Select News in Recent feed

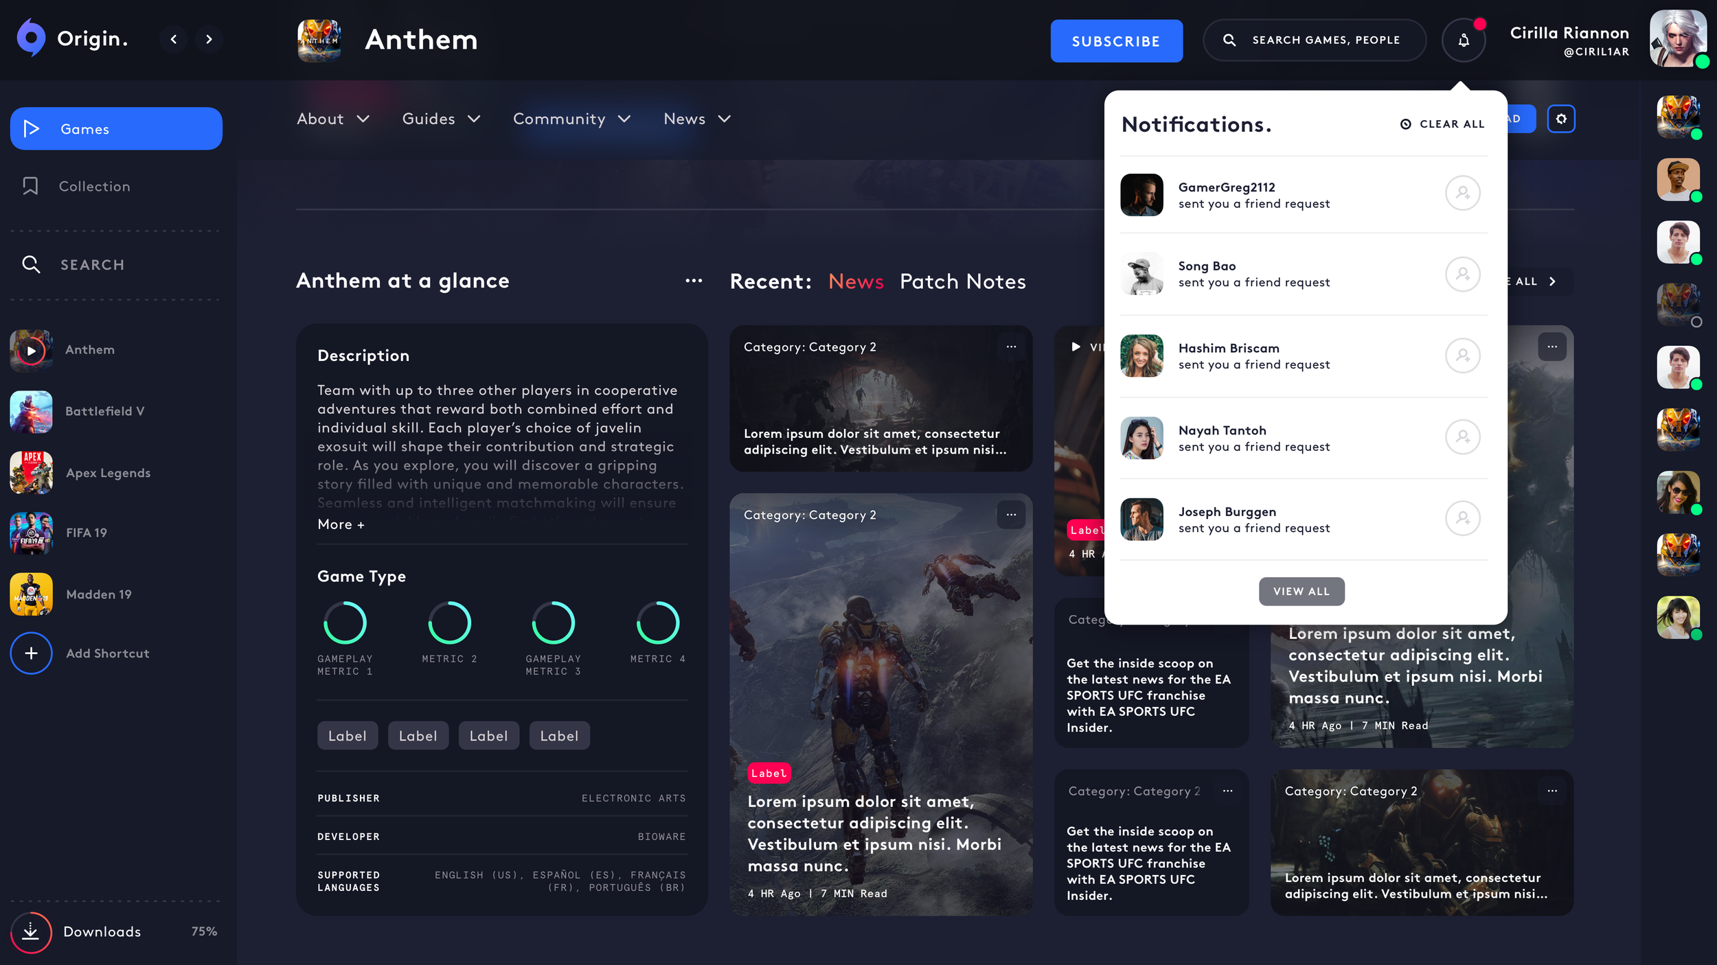(855, 281)
